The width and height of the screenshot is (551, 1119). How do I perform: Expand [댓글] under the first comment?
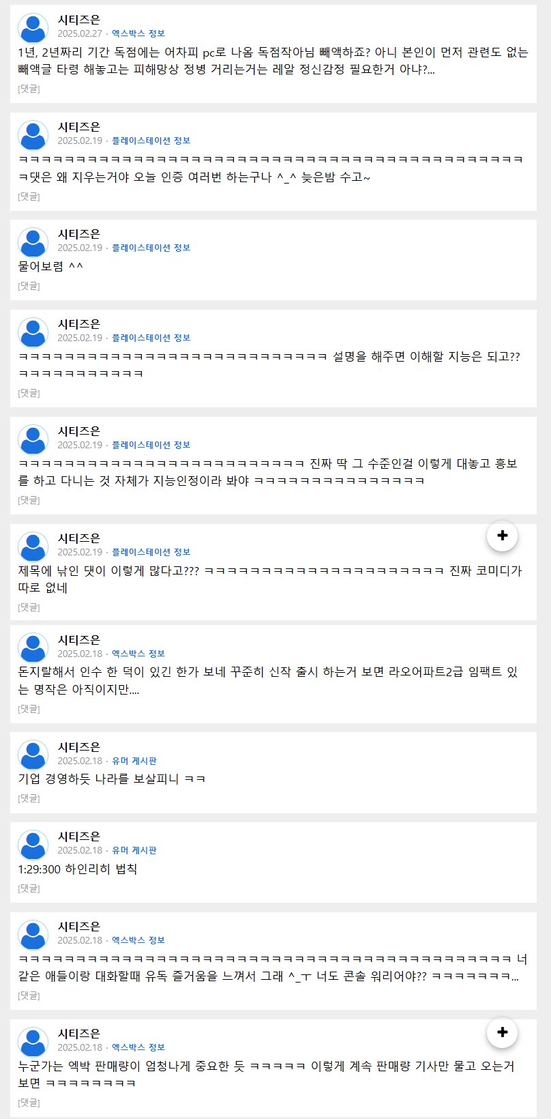click(28, 88)
